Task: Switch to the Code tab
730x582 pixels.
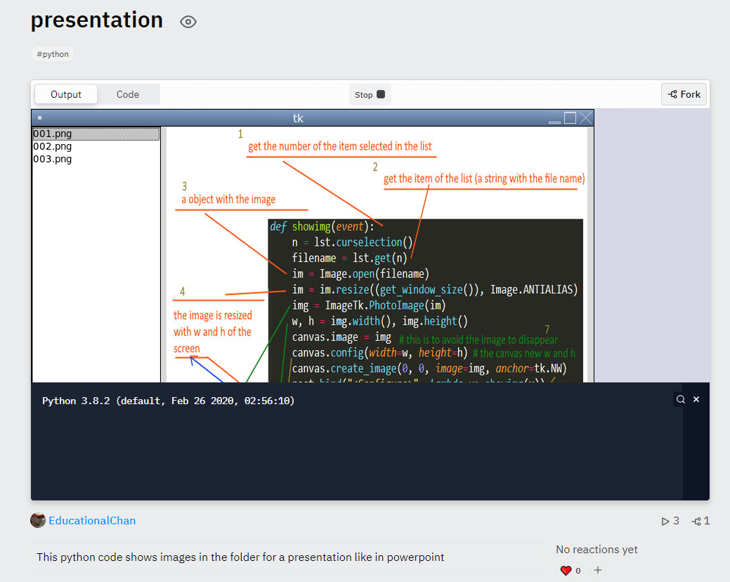Action: (129, 93)
